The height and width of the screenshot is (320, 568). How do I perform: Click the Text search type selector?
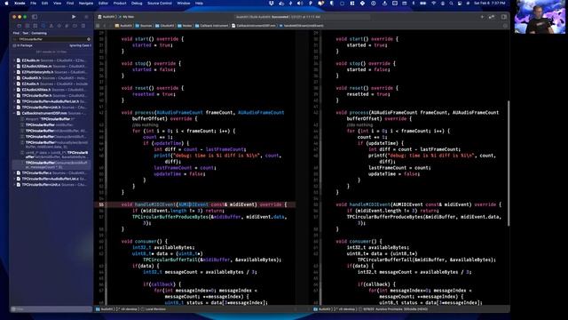(26, 33)
